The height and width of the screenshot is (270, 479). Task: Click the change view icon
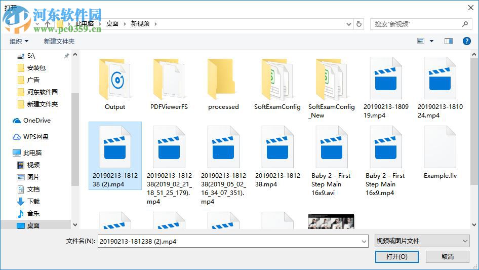pyautogui.click(x=421, y=41)
